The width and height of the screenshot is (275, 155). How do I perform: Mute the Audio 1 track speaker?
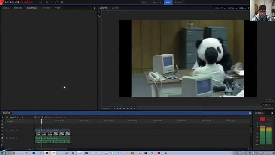tap(7, 138)
